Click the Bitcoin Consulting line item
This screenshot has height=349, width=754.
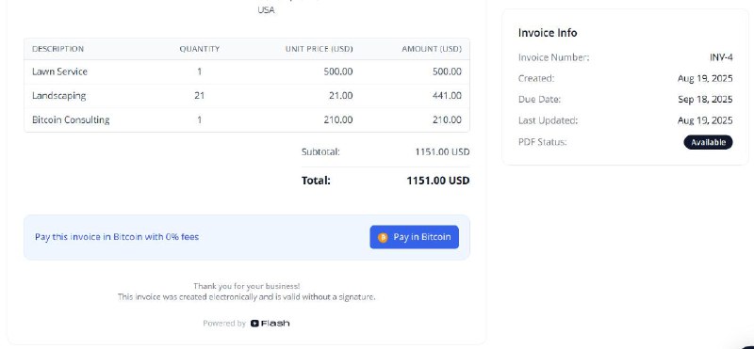pyautogui.click(x=71, y=119)
